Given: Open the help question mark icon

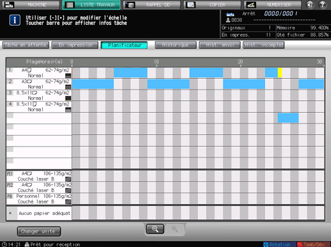Looking at the screenshot, I should tap(323, 4).
